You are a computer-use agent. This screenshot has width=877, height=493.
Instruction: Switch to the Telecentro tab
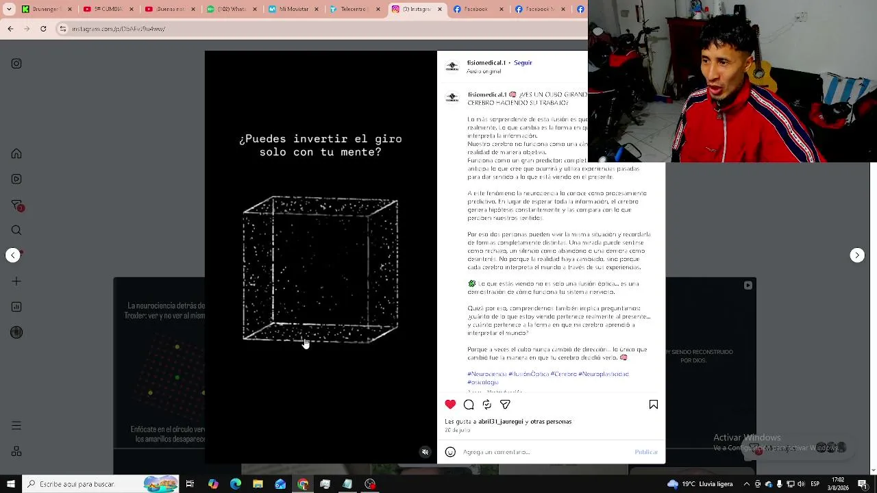point(355,9)
